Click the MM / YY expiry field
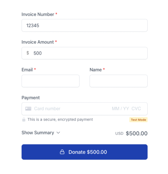This screenshot has height=174, width=168. (x=120, y=109)
